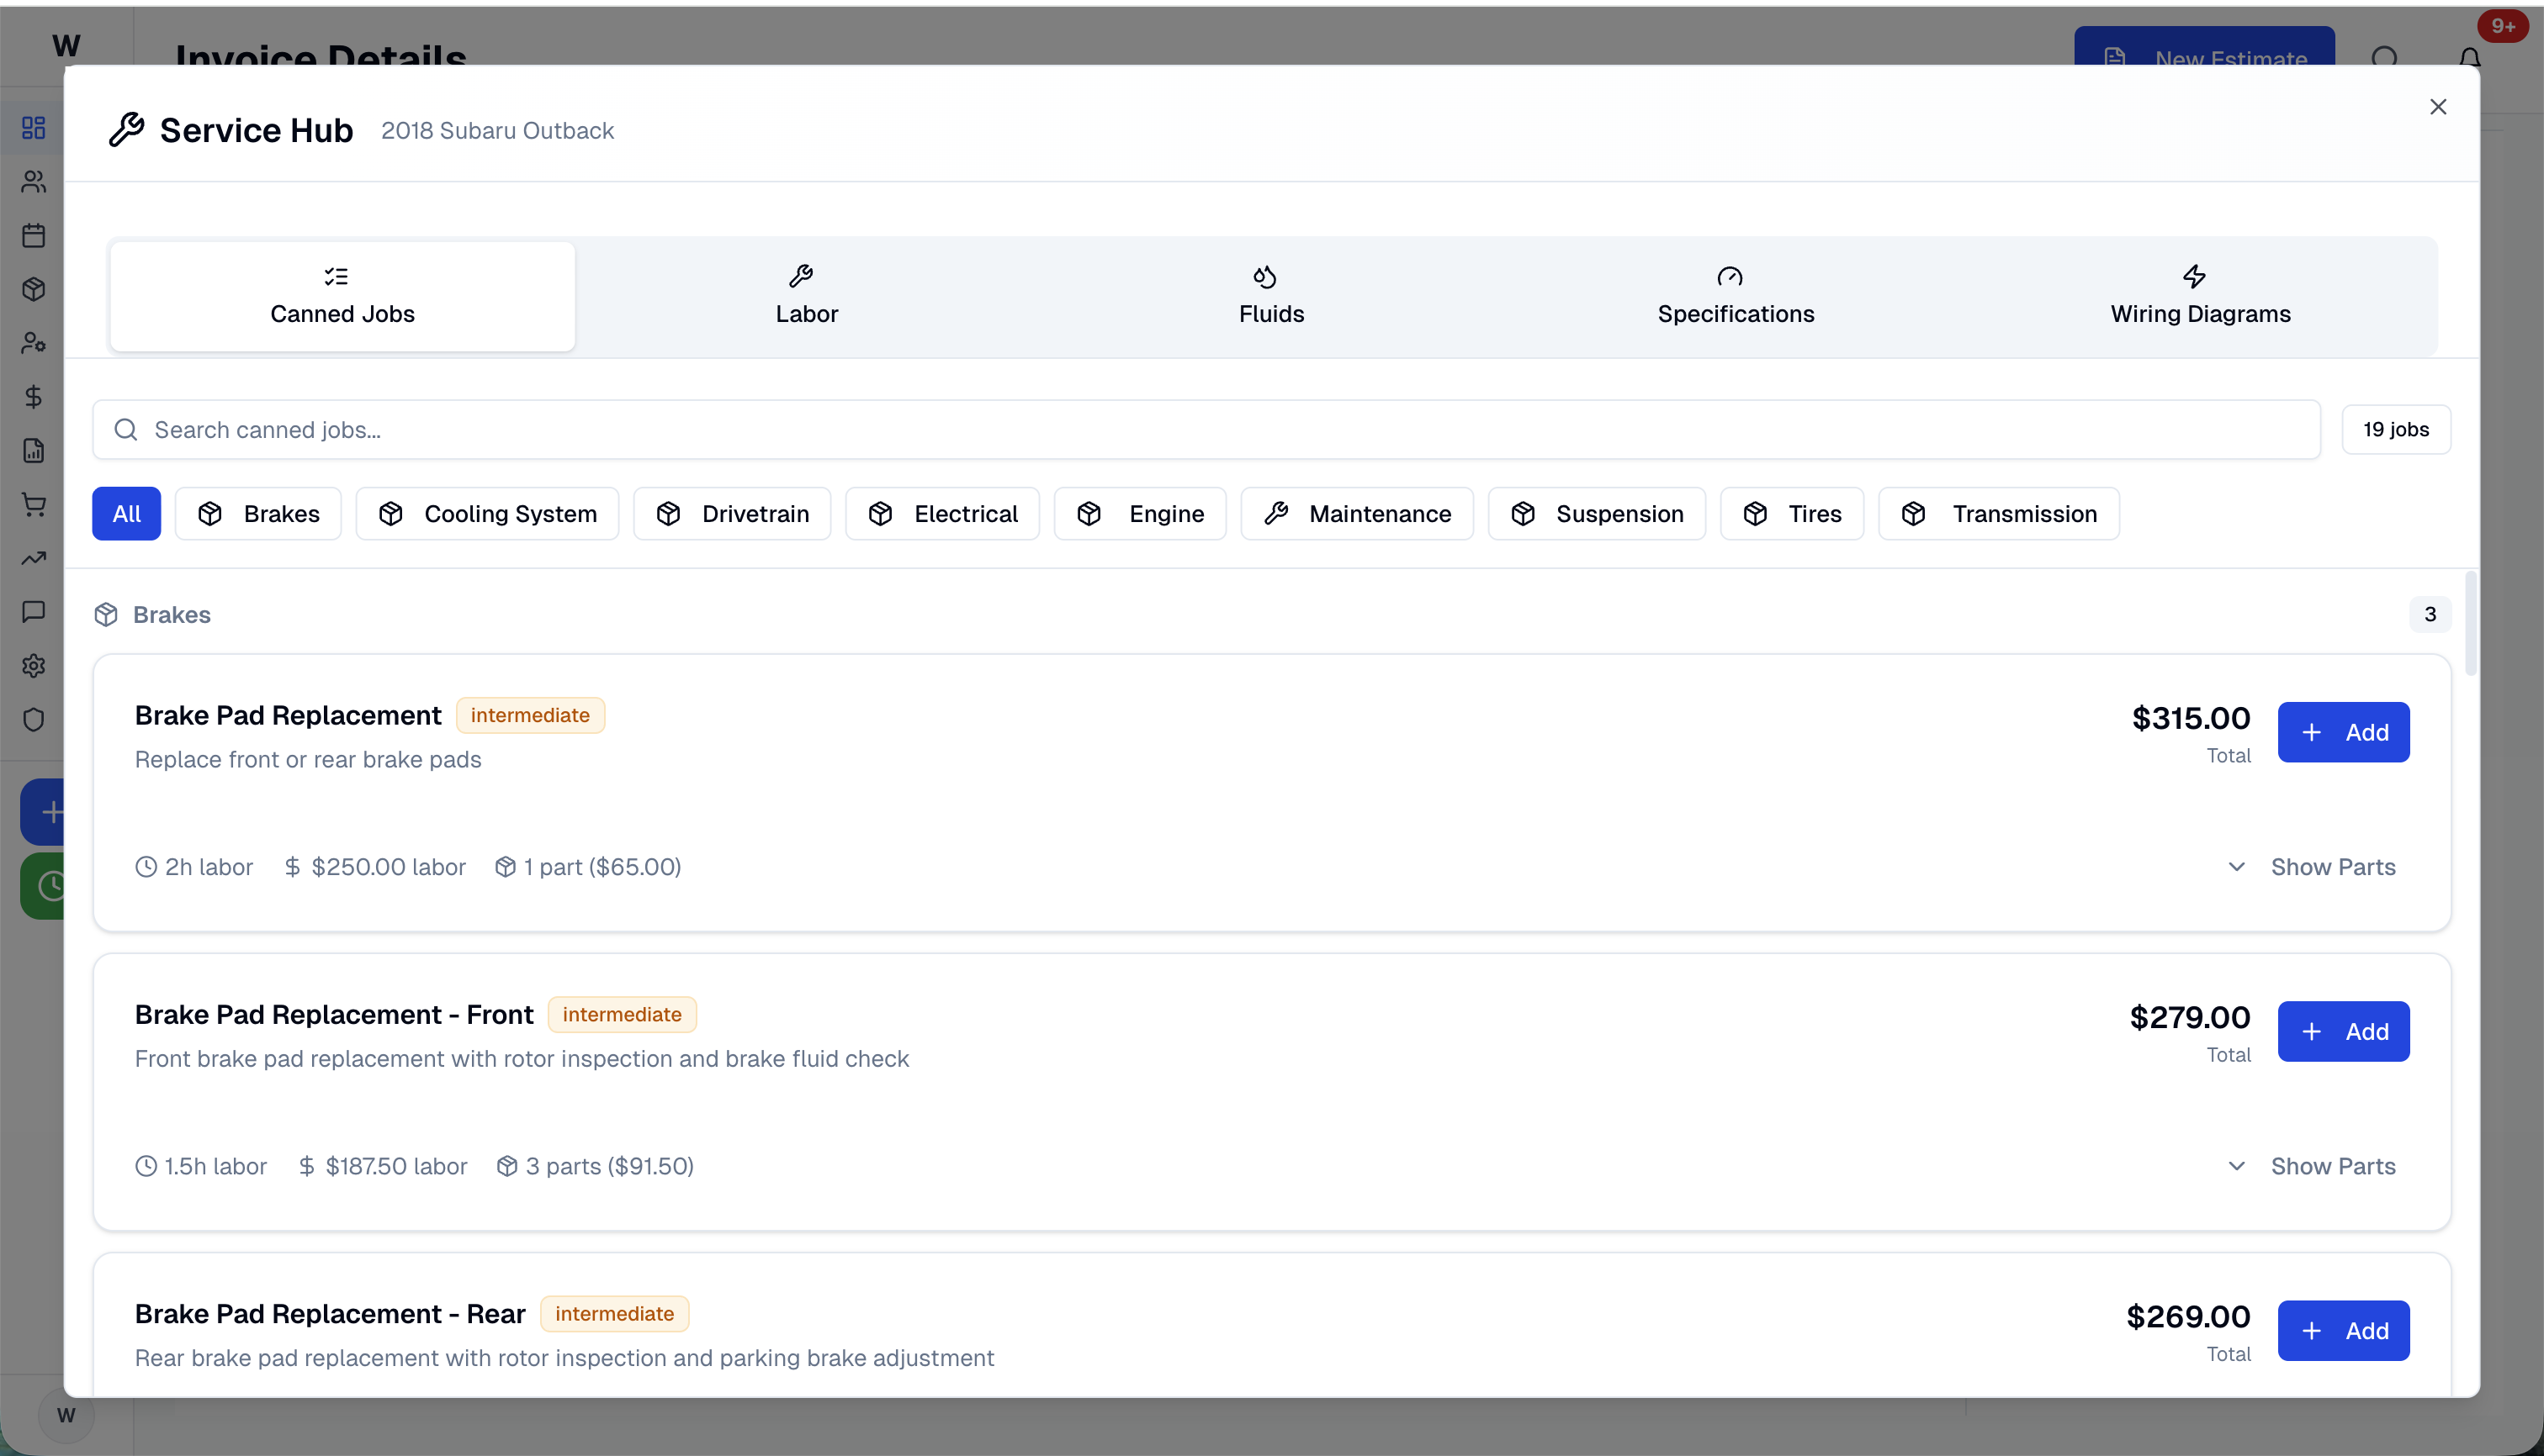Click the $315.00 total price
2544x1456 pixels.
coord(2191,718)
